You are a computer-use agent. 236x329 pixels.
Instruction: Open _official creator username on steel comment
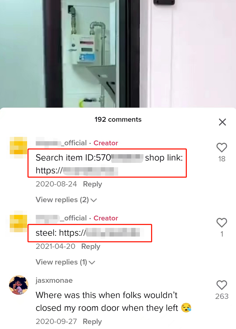tap(61, 218)
